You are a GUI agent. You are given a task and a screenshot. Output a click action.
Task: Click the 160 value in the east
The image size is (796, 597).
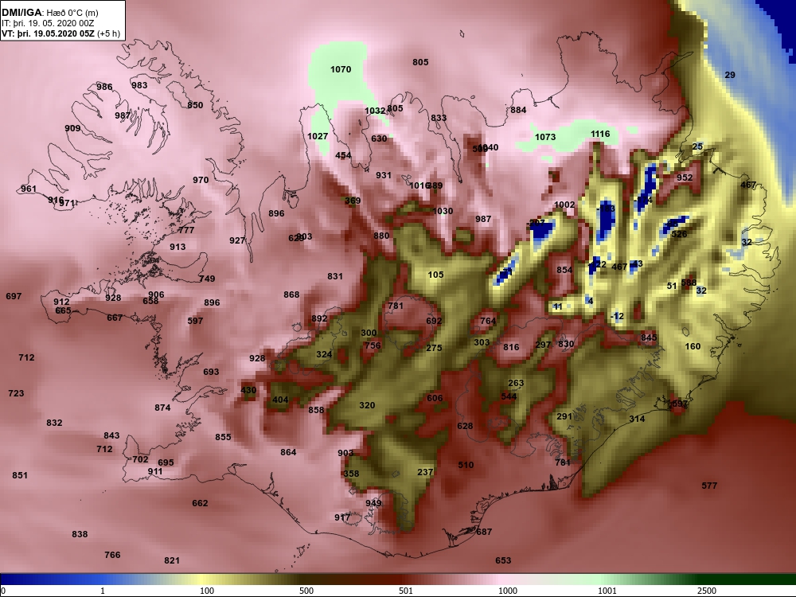[693, 346]
